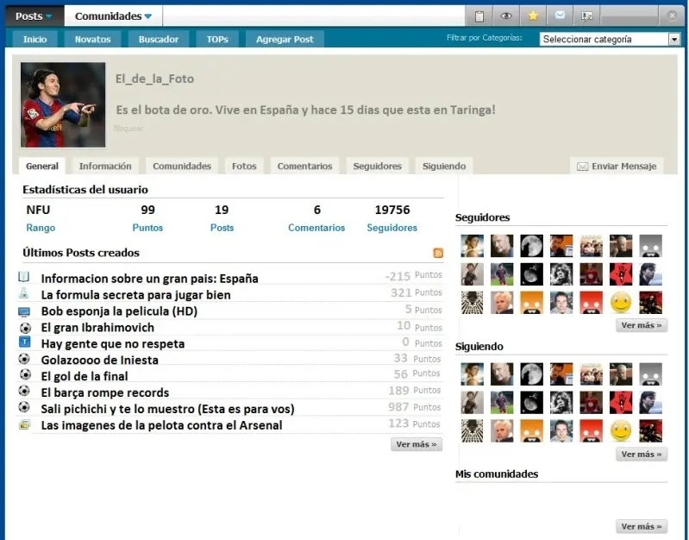Open post El gol de la final
689x540 pixels.
pyautogui.click(x=85, y=376)
